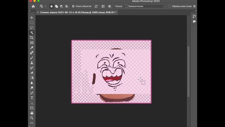The width and height of the screenshot is (225, 127).
Task: Select the Clone Stamp tool
Action: 32,63
